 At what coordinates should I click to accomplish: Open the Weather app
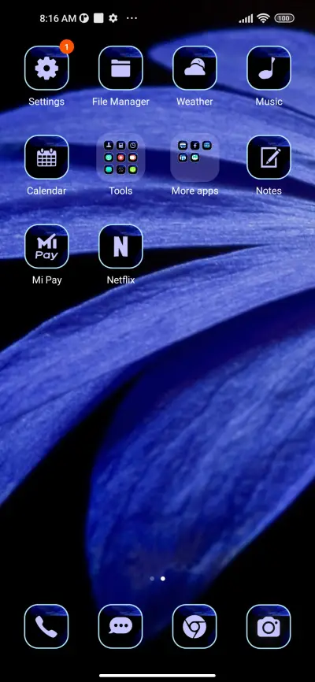[195, 68]
